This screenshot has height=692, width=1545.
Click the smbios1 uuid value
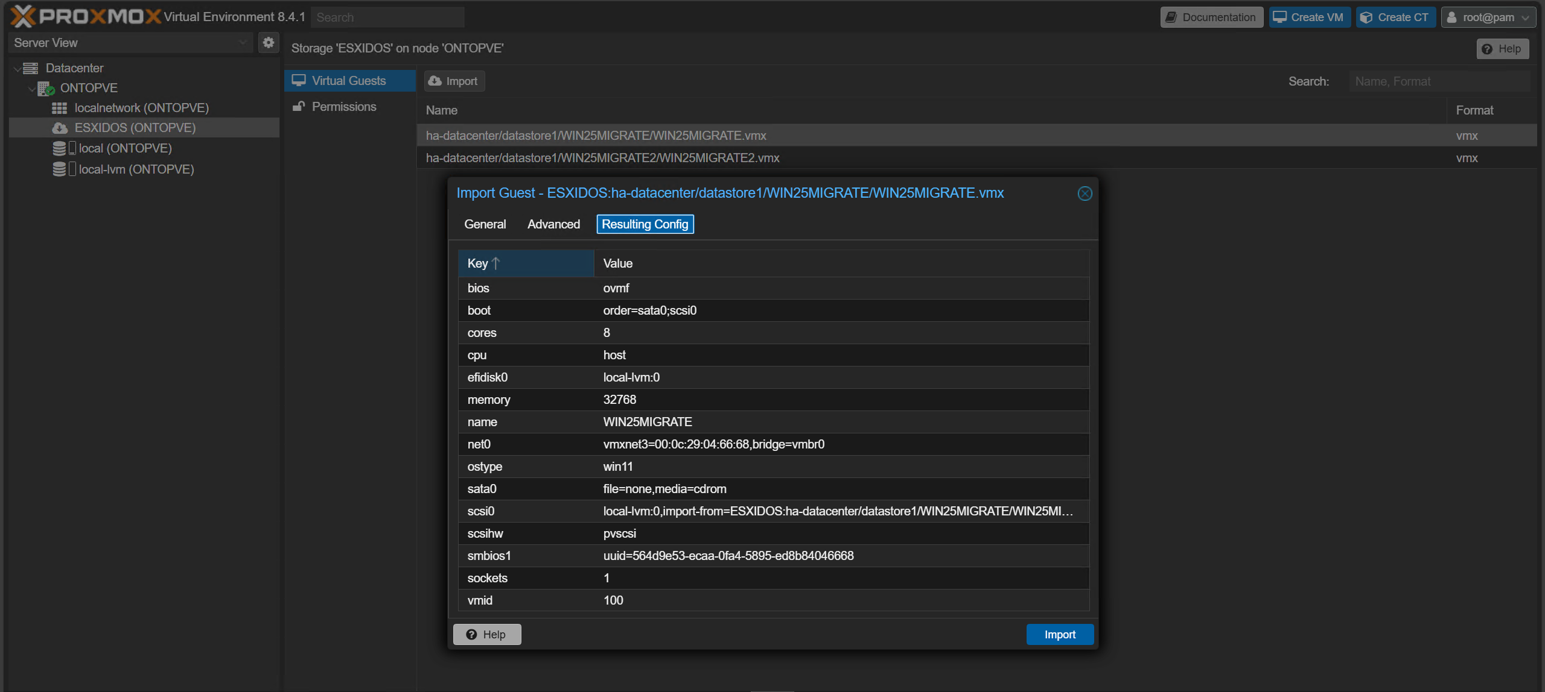(728, 556)
